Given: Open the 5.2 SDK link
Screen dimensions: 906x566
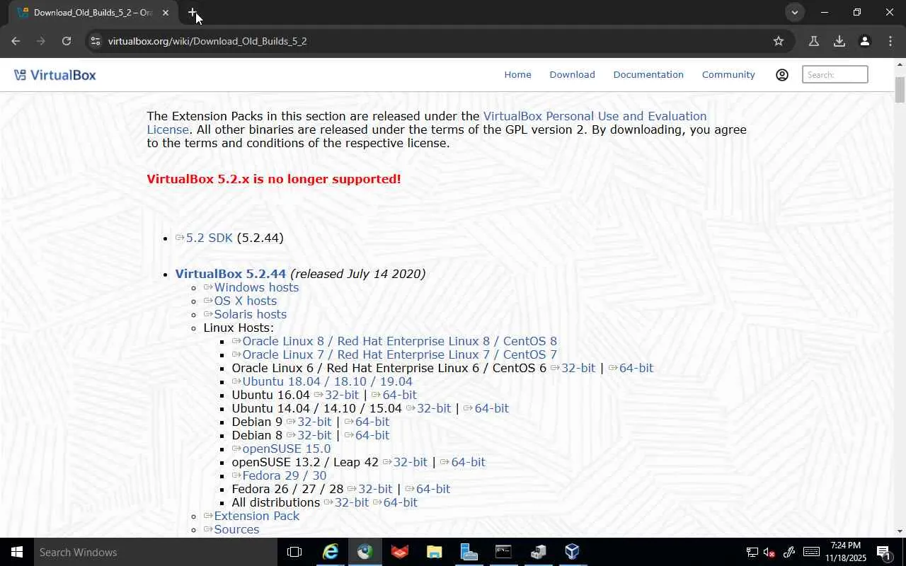Looking at the screenshot, I should click(204, 238).
